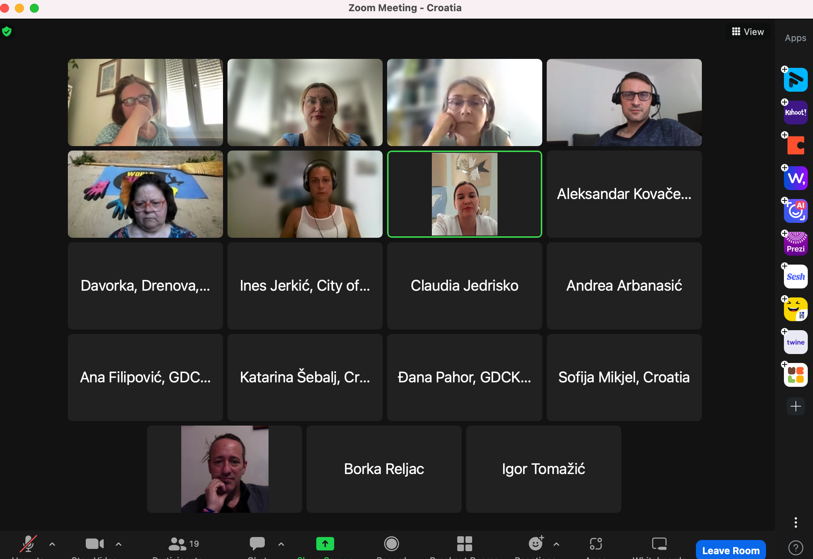Open the View layout menu
This screenshot has height=559, width=813.
click(x=748, y=32)
